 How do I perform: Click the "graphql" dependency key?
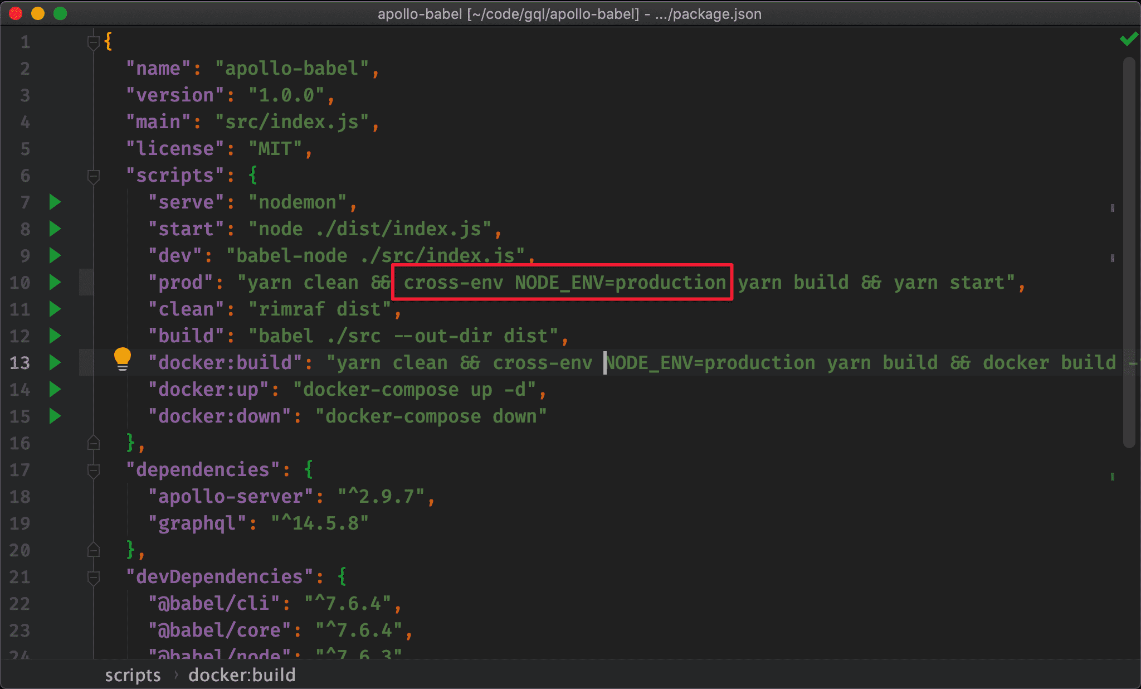coord(197,523)
